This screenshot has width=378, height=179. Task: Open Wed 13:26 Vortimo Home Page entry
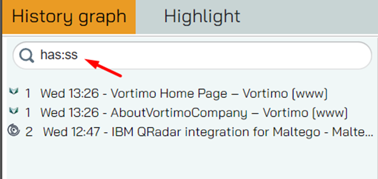184,94
